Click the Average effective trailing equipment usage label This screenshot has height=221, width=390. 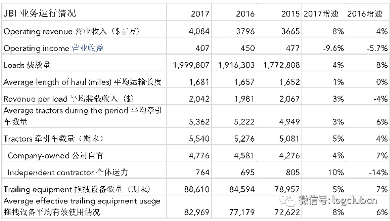click(x=82, y=206)
